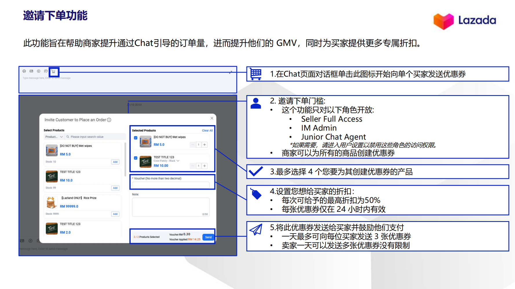Click the quantity field for selected Wet wipes
The image size is (515, 289).
(x=199, y=144)
